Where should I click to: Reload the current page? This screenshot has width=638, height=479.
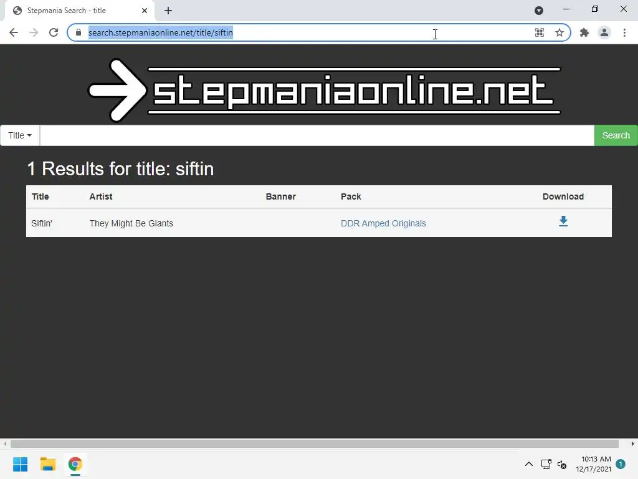pos(54,32)
